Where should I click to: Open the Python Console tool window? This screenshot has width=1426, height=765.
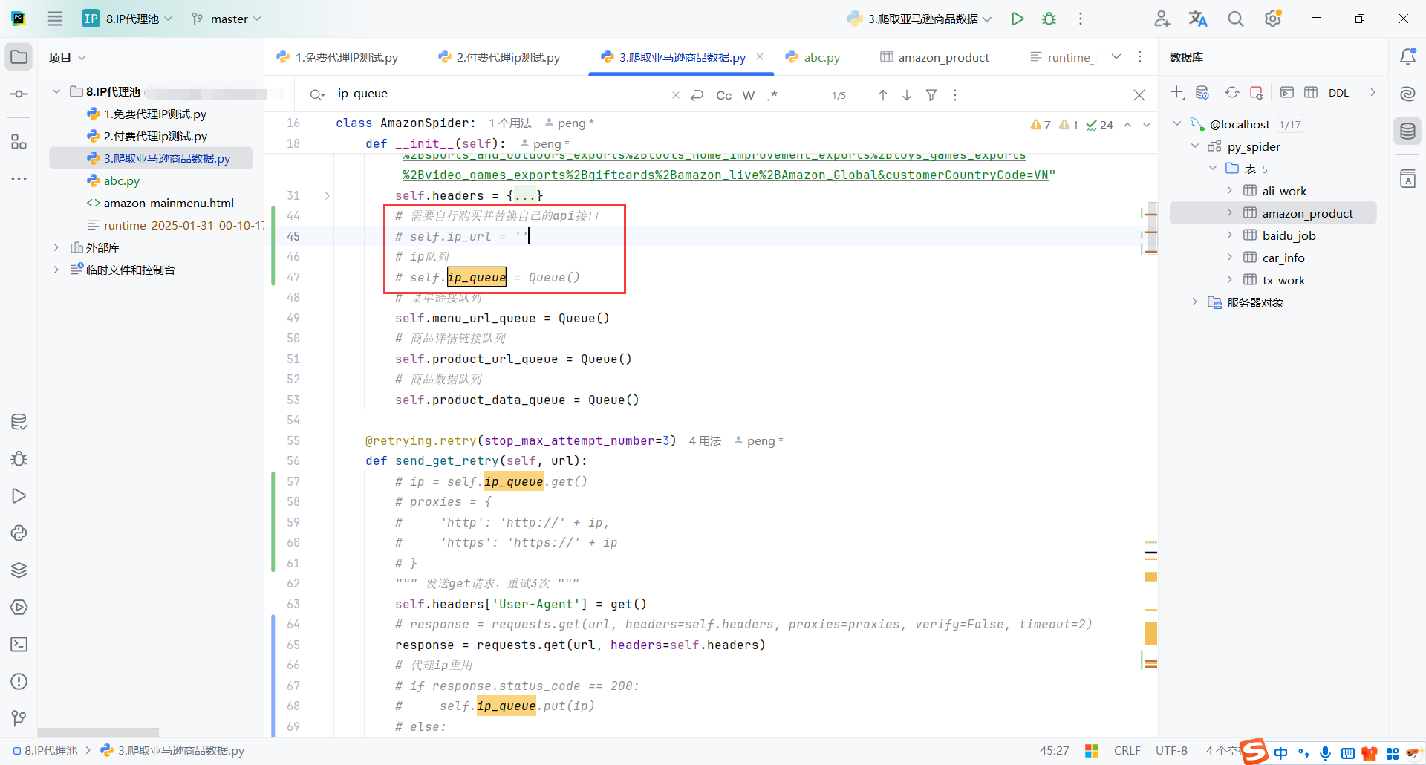(x=19, y=533)
